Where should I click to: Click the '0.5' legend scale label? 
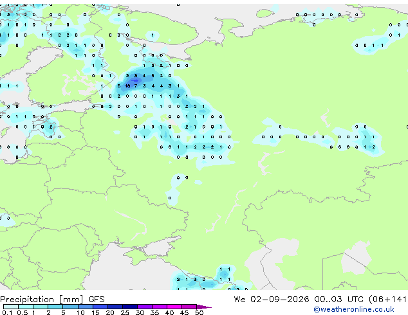point(23,312)
